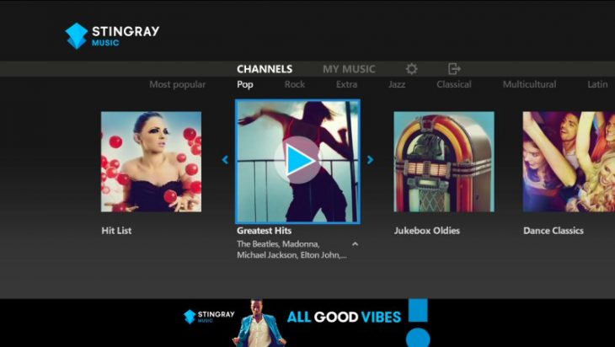Select the Rock category
Image resolution: width=615 pixels, height=347 pixels.
[295, 84]
